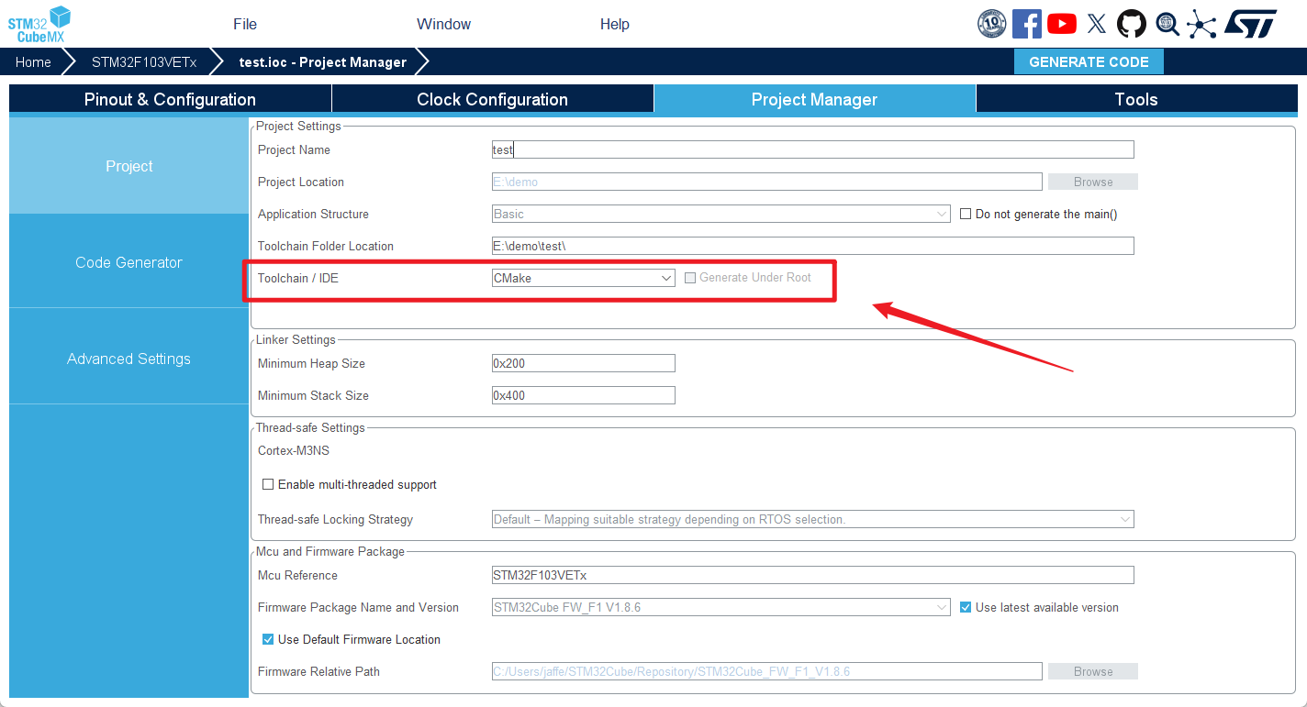Open the File menu
Image resolution: width=1307 pixels, height=707 pixels.
click(x=245, y=24)
